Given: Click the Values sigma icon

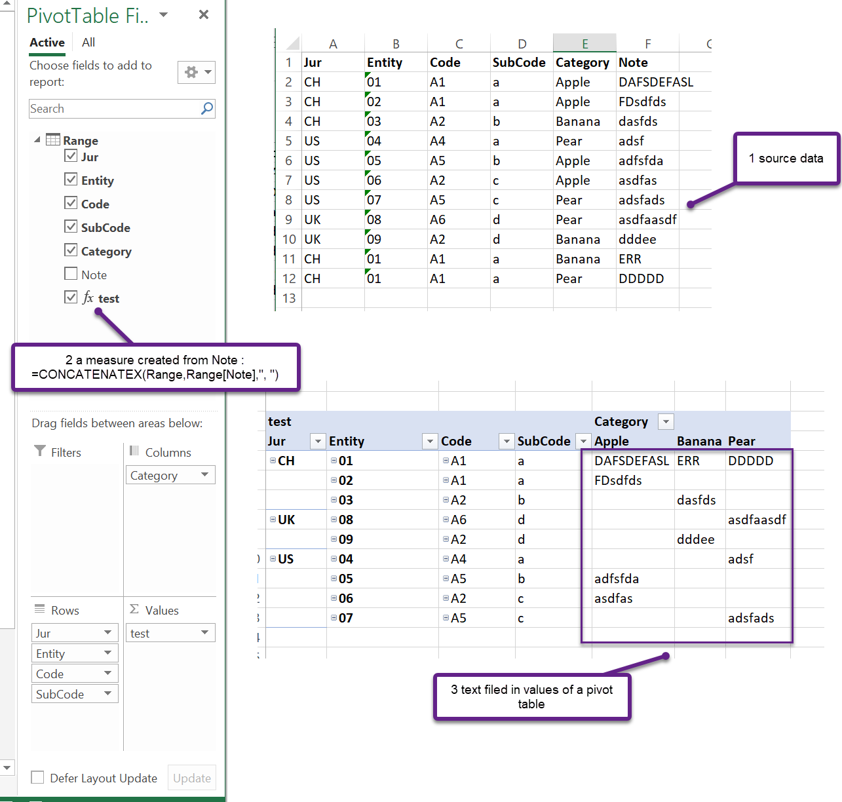Looking at the screenshot, I should (x=134, y=609).
